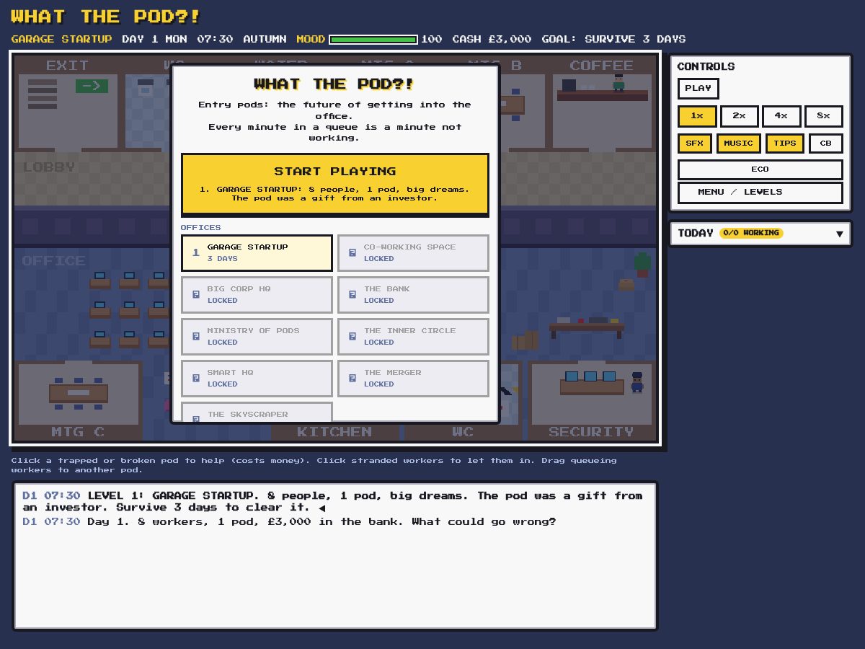Click the mood progress bar
Screen dimensions: 865x649
point(373,40)
